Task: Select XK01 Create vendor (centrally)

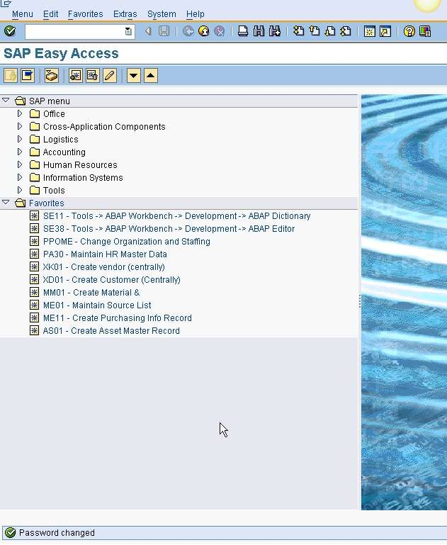Action: (104, 267)
